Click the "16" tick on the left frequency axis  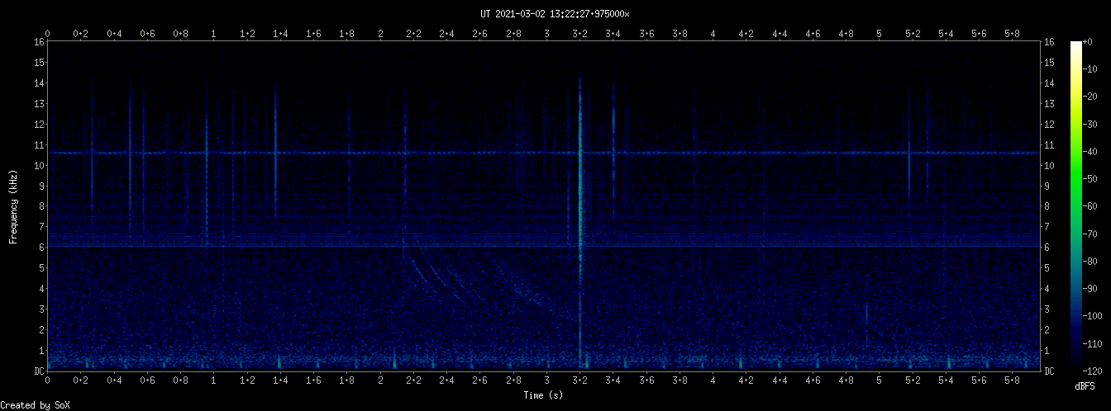[x=39, y=42]
